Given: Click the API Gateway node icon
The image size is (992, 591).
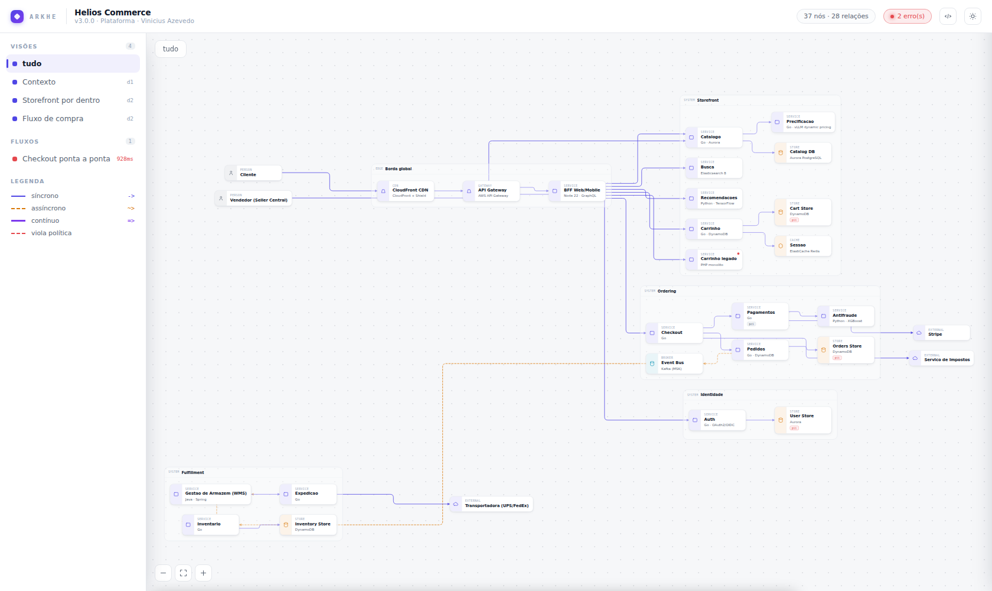Looking at the screenshot, I should [x=469, y=191].
